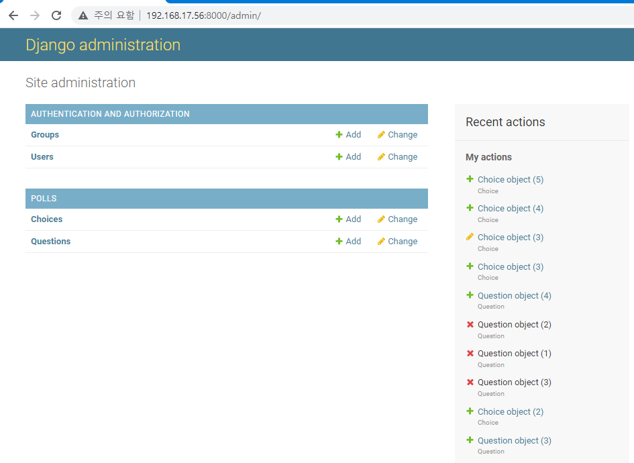Open the Authentication and Authorization section link
The width and height of the screenshot is (634, 463).
(x=110, y=114)
